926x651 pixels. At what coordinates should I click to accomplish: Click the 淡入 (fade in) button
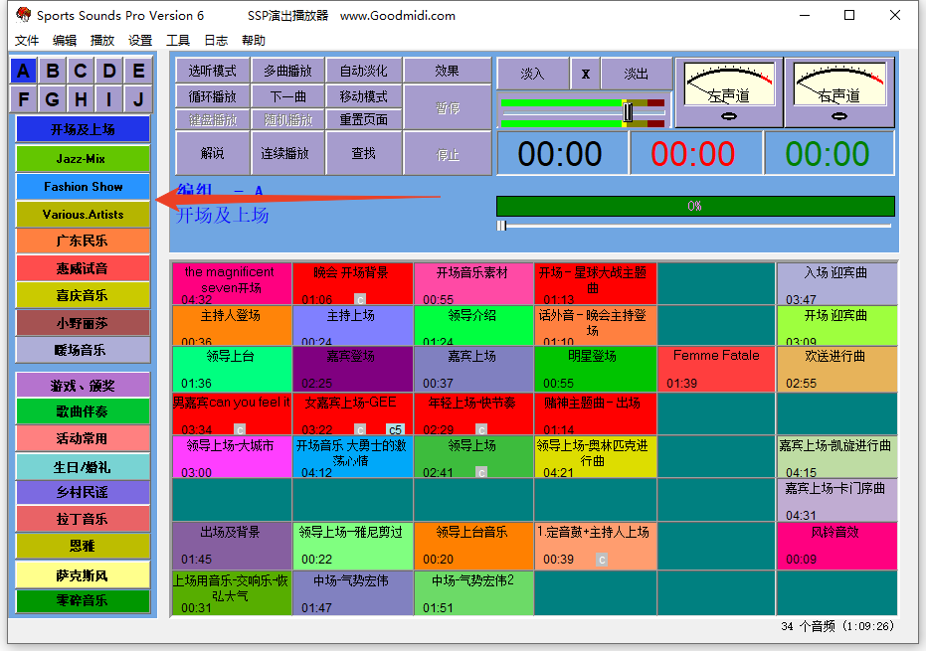pos(532,74)
